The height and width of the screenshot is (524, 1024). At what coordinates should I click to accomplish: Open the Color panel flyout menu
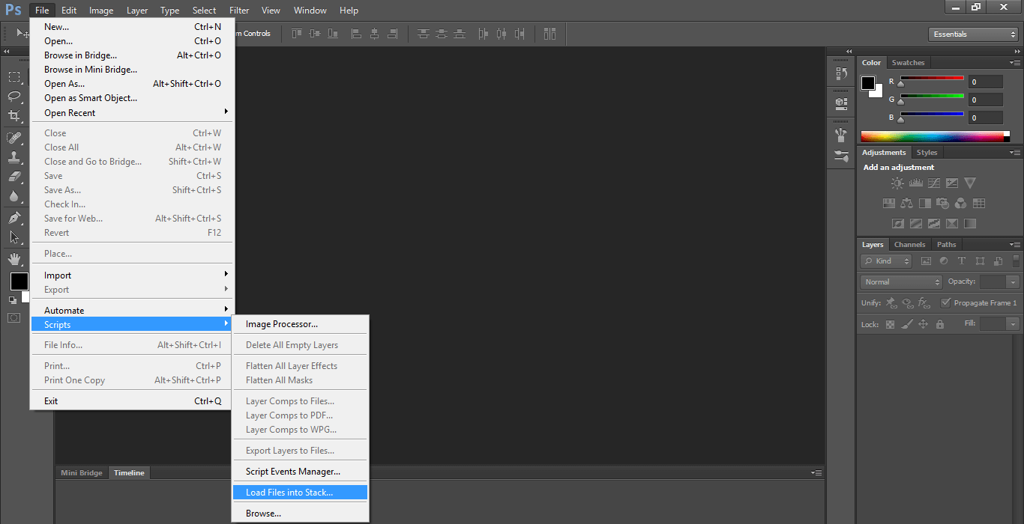coord(1016,63)
